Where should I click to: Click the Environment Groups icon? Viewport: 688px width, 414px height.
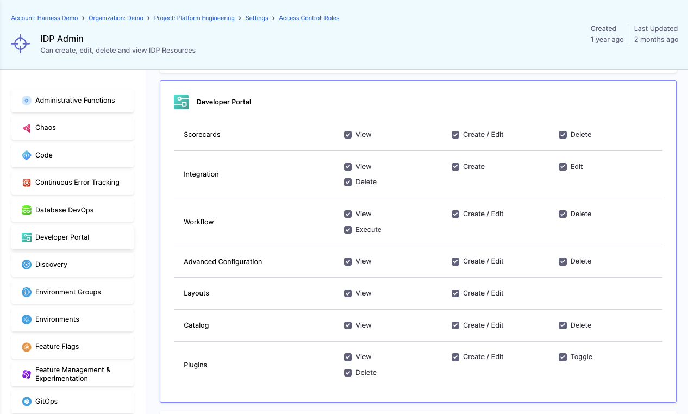tap(27, 292)
